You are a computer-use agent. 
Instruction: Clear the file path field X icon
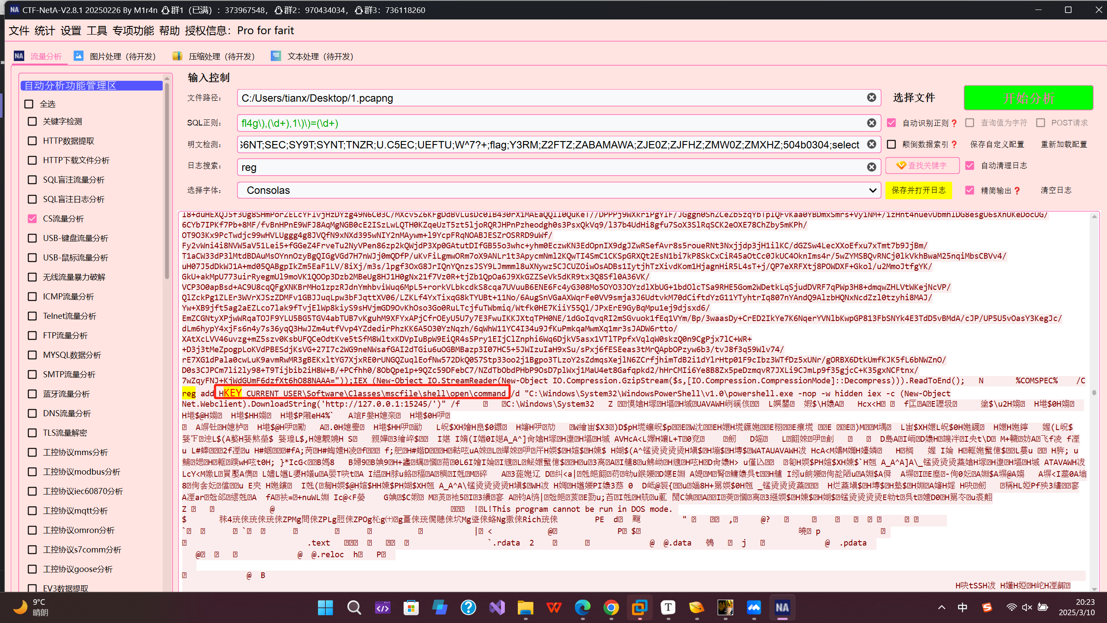point(871,98)
